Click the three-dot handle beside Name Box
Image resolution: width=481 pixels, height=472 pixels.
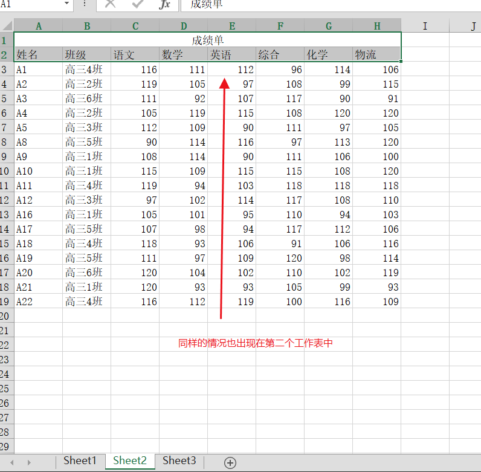[x=85, y=4]
